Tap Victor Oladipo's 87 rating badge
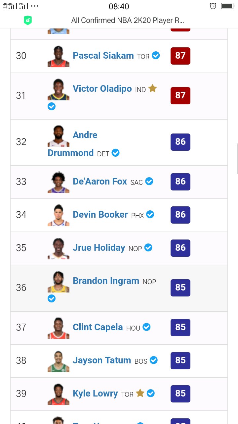The image size is (238, 424). coord(180,95)
